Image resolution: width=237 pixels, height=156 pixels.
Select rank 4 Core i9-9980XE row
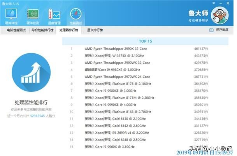[x=145, y=70]
